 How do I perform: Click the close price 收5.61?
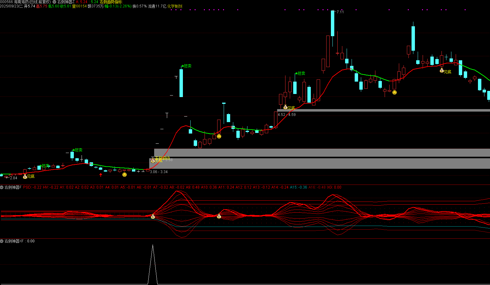(65, 6)
